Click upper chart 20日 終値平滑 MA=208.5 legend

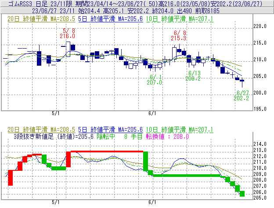click(41, 19)
